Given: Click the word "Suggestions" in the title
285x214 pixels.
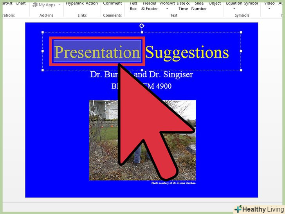Looking at the screenshot, I should pos(187,53).
